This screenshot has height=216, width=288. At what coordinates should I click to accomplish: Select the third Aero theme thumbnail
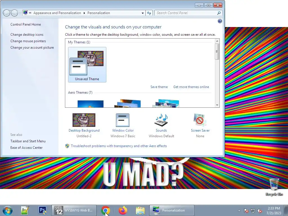click(166, 103)
